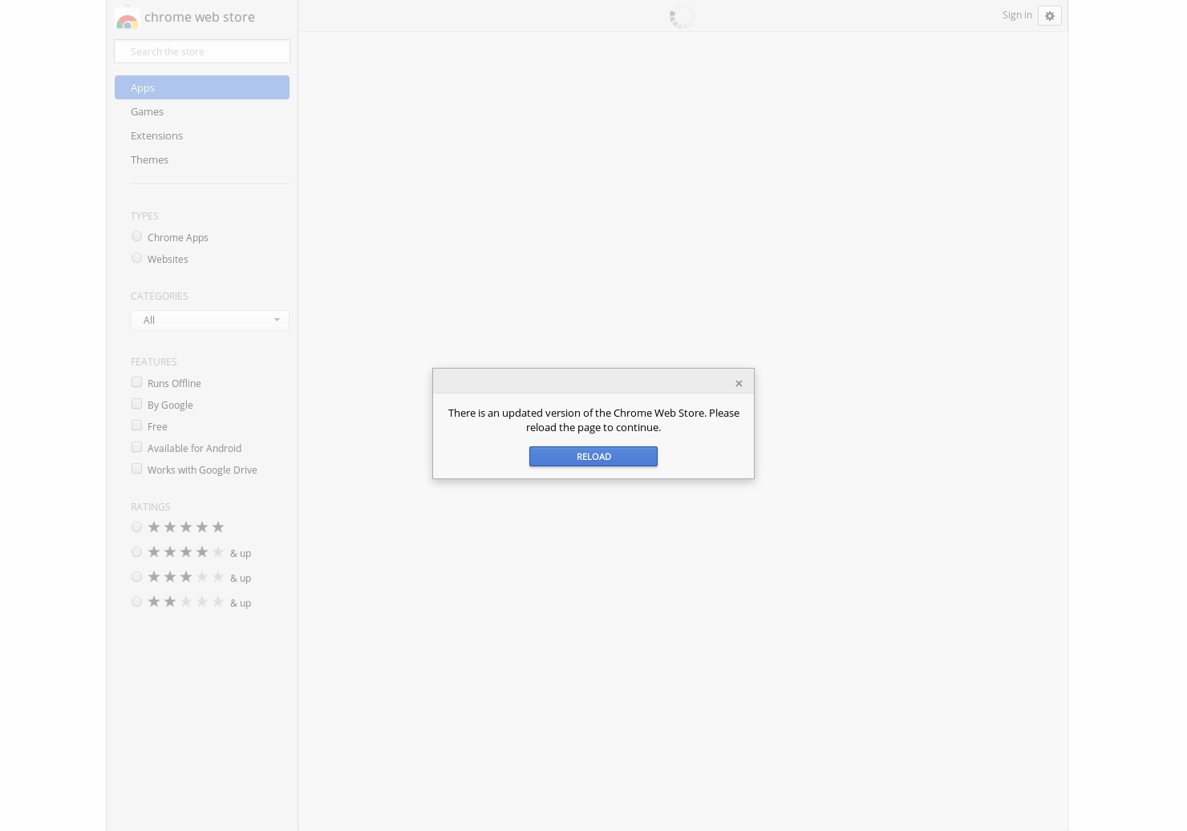Enable the Runs Offline checkbox
The width and height of the screenshot is (1187, 831).
click(x=136, y=382)
